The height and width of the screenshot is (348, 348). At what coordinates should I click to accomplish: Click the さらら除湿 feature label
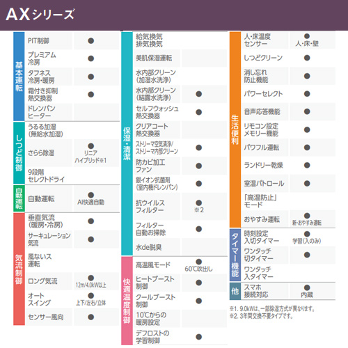pos(41,153)
